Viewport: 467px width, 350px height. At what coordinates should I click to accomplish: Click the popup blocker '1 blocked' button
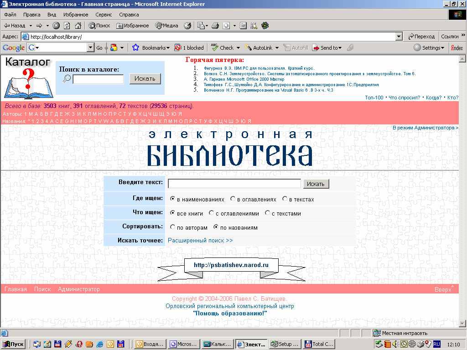tap(189, 47)
